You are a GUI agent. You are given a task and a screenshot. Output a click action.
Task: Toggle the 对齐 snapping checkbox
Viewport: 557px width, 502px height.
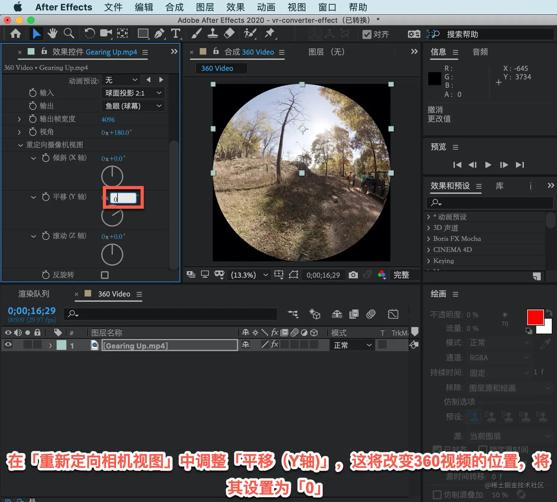(367, 35)
